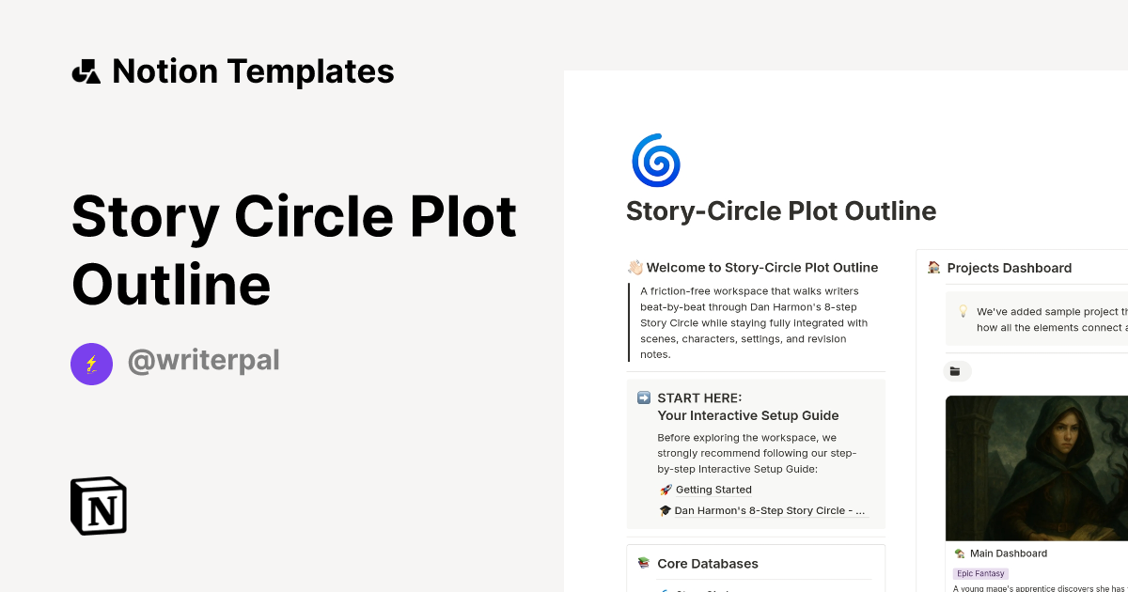The image size is (1128, 592).
Task: Click the lightning-bolt avatar next to @writerpal
Action: 91,364
